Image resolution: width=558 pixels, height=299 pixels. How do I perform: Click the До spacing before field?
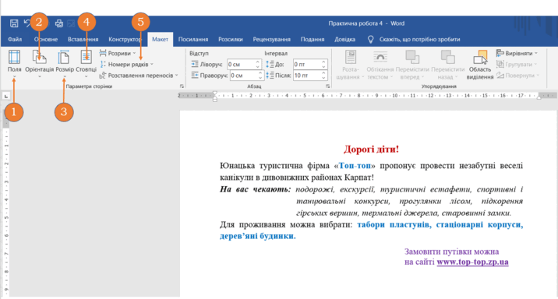tap(306, 65)
